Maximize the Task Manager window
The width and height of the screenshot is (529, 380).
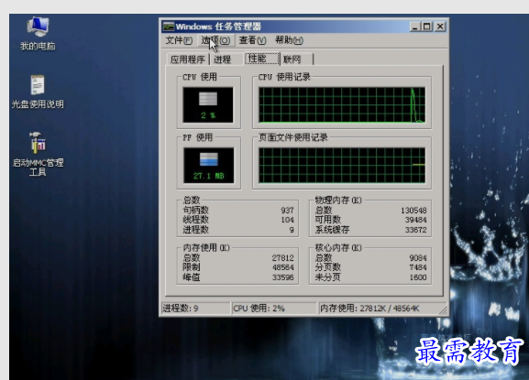click(427, 27)
